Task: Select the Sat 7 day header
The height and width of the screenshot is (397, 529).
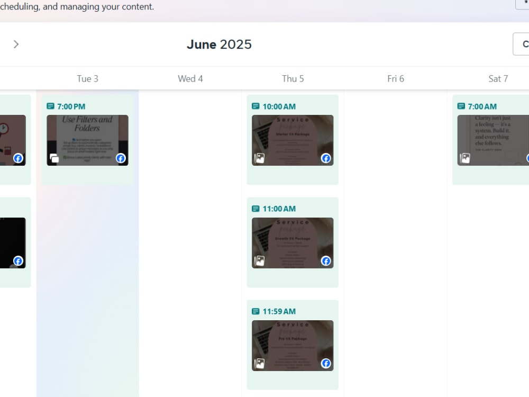Action: point(498,79)
